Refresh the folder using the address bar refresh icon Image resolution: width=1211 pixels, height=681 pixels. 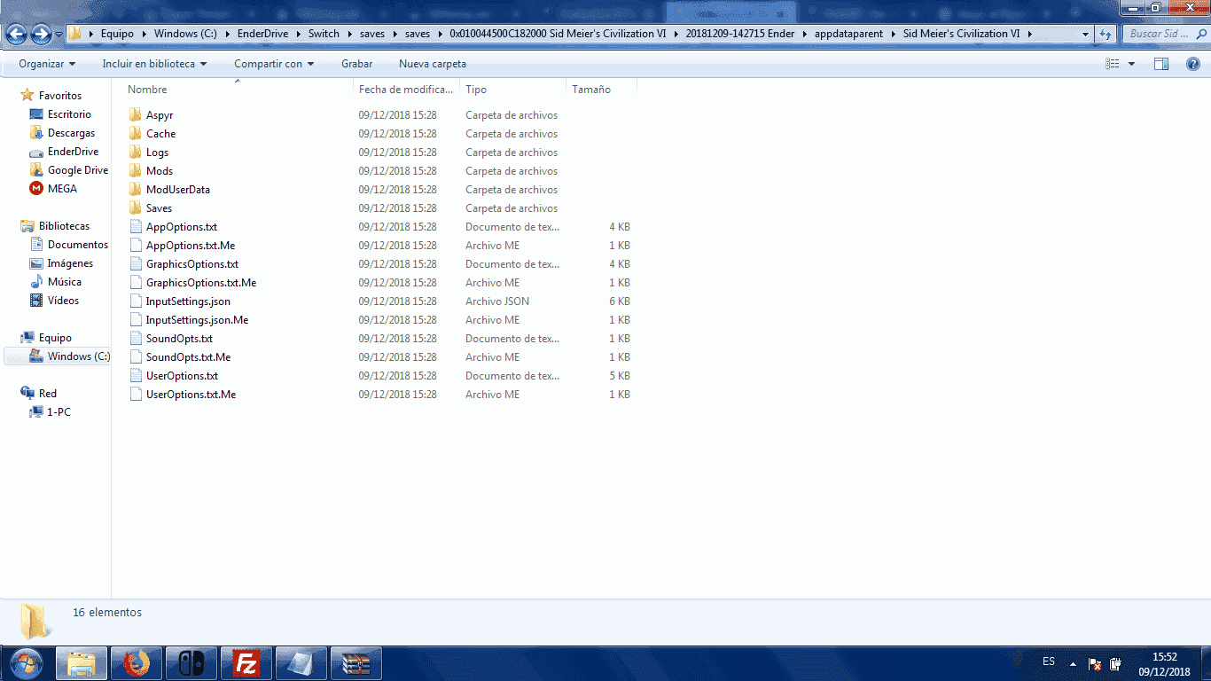click(x=1105, y=34)
